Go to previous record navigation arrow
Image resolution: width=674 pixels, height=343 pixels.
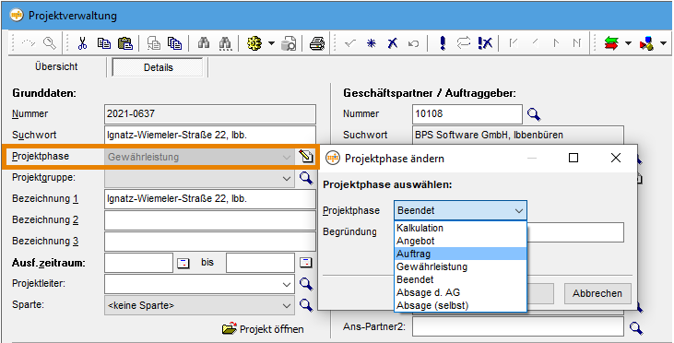[x=535, y=43]
